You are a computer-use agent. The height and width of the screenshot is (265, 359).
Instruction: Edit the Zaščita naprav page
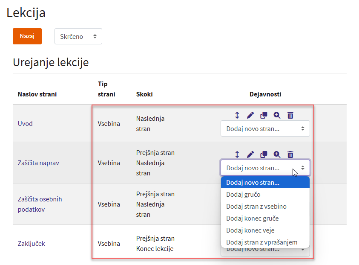point(250,154)
